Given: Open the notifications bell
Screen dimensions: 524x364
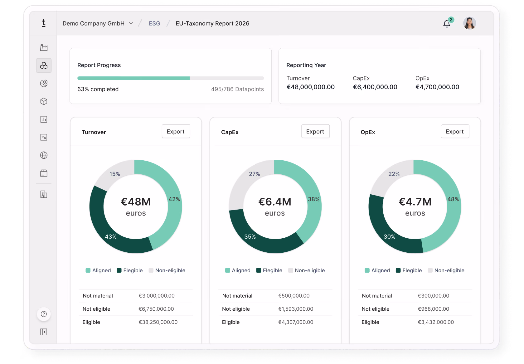Looking at the screenshot, I should tap(447, 24).
